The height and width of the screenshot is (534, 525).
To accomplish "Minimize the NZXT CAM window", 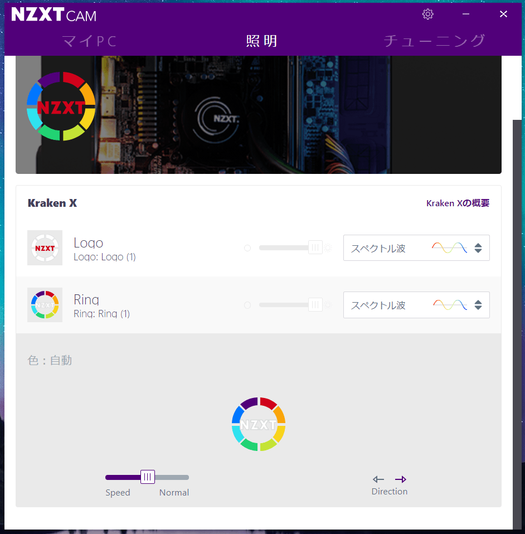I will (466, 14).
